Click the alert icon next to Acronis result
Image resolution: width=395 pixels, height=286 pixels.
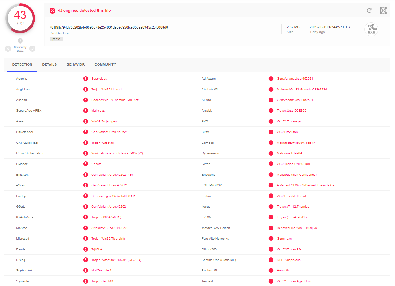pos(85,79)
